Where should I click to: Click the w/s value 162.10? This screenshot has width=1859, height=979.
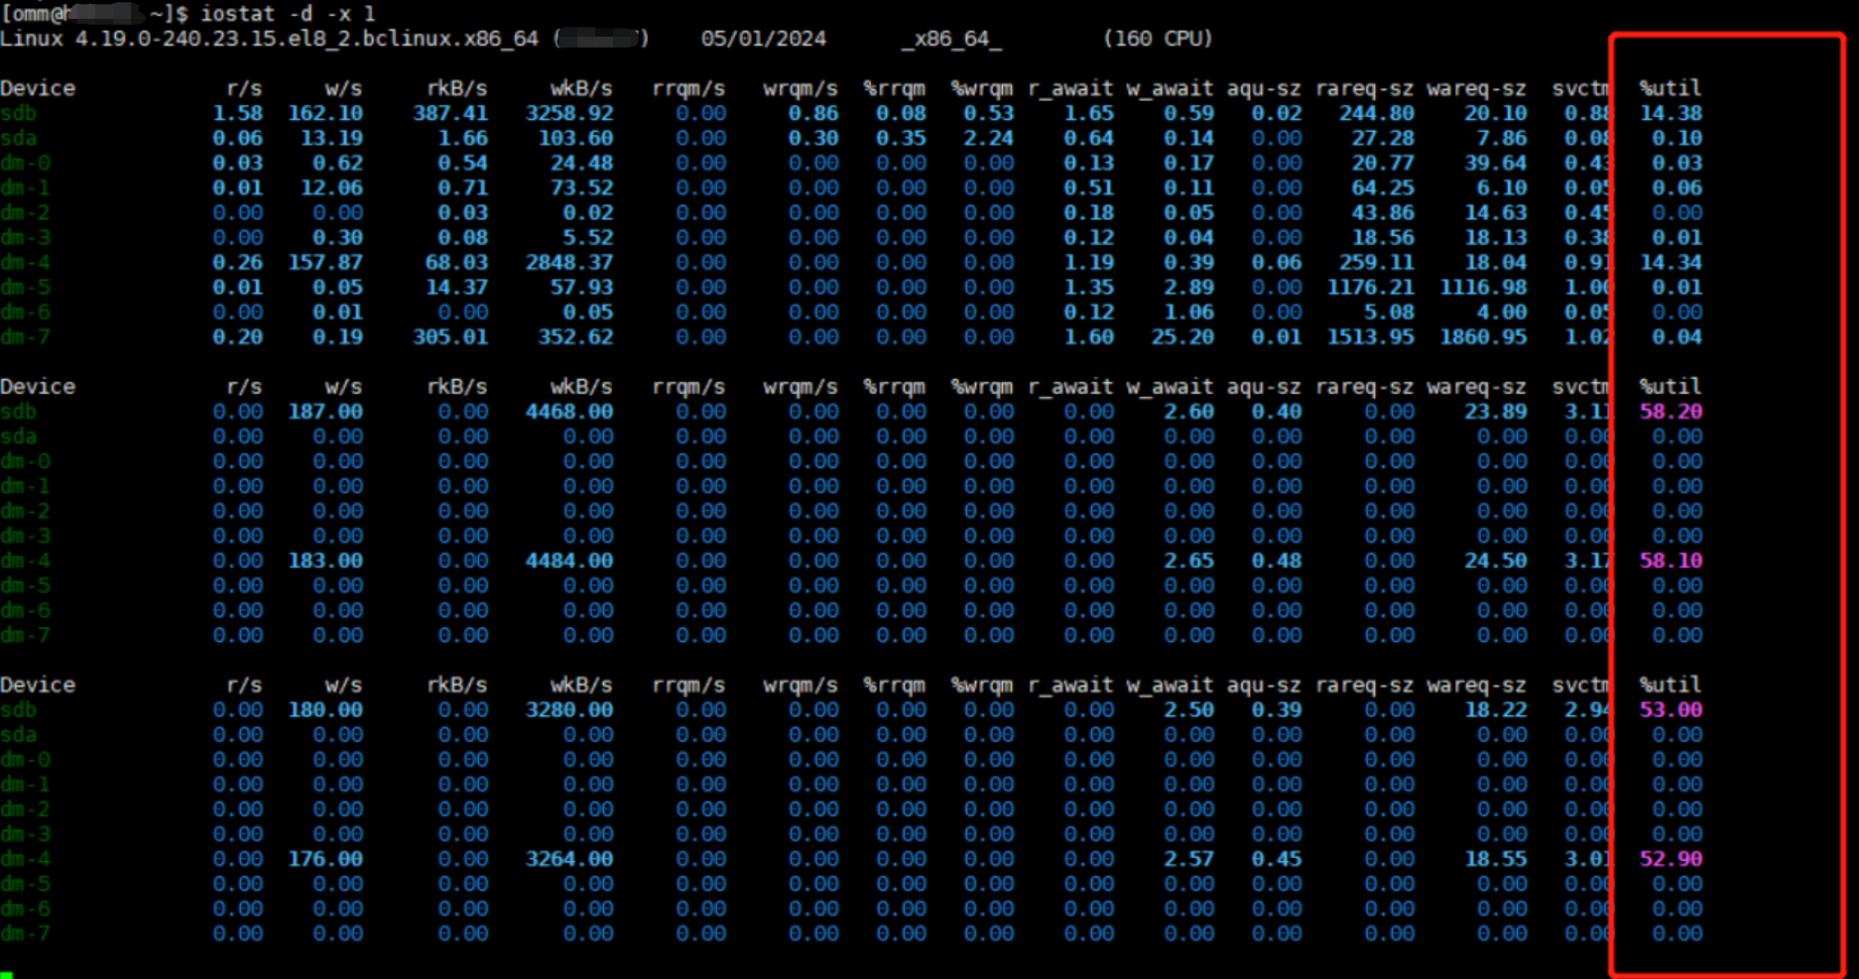(325, 113)
